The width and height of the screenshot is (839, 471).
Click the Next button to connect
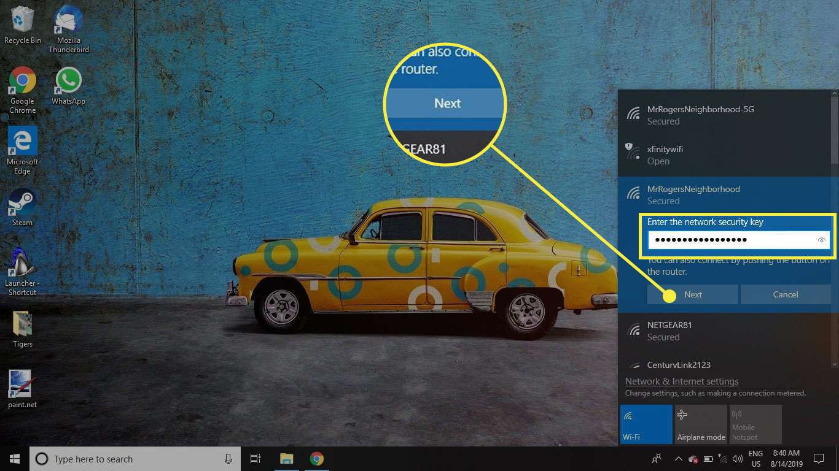pos(693,294)
